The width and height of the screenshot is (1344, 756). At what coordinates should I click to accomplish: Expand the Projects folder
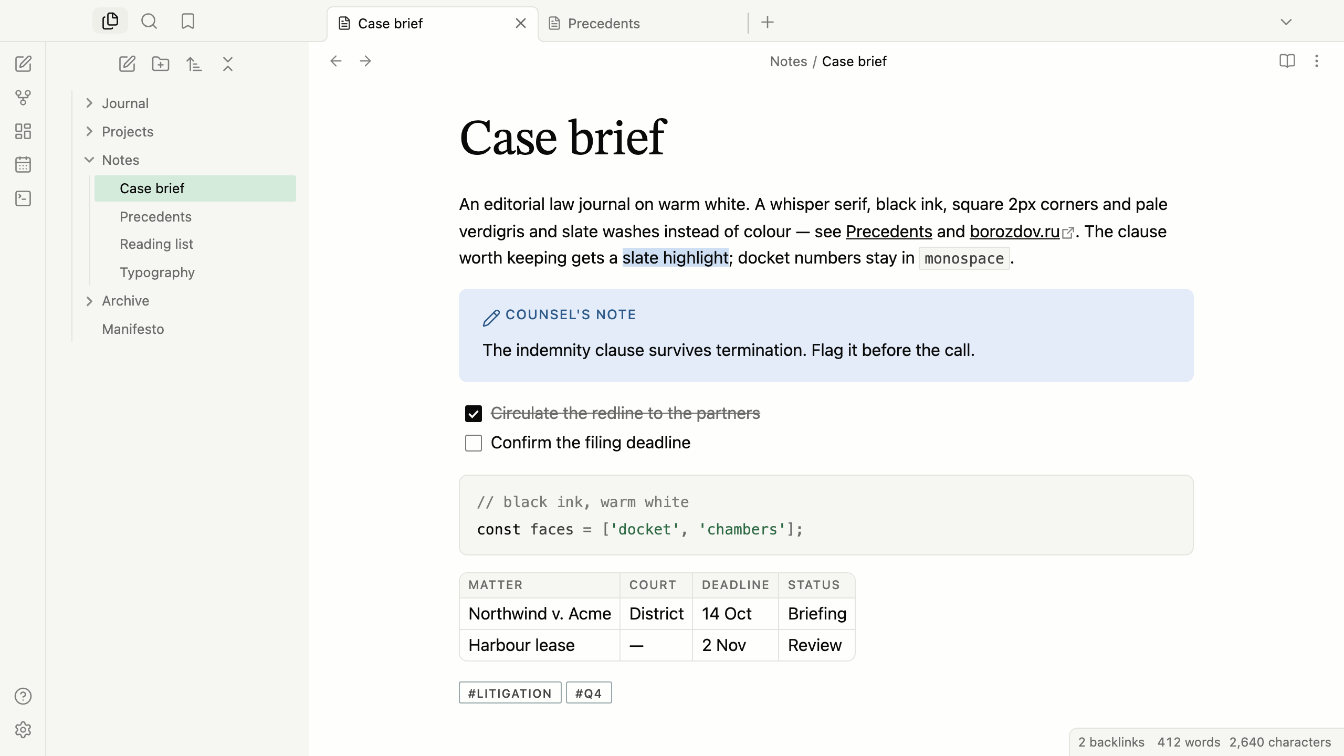(x=89, y=131)
